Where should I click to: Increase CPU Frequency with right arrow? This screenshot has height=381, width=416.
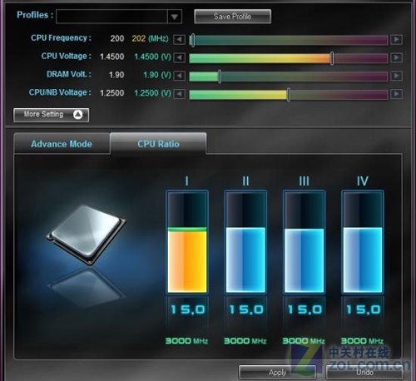pos(396,40)
